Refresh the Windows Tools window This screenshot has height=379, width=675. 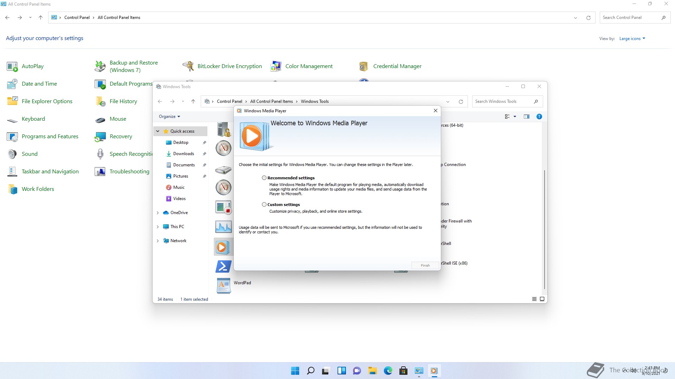[461, 101]
